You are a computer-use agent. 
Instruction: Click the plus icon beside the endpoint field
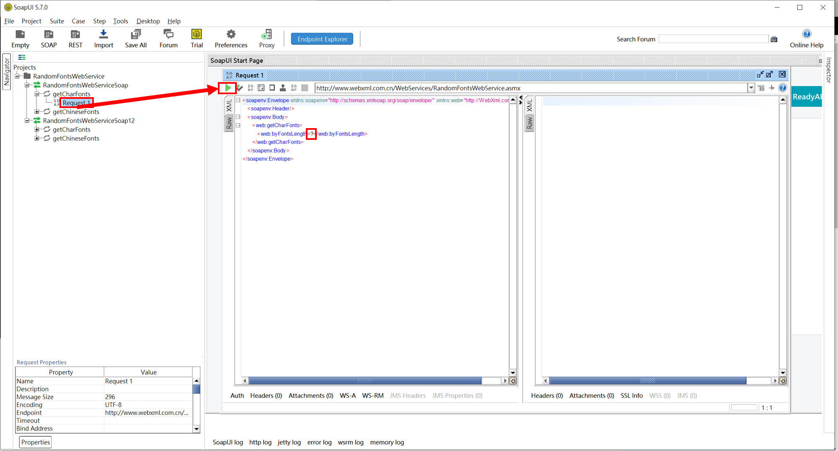[x=772, y=88]
